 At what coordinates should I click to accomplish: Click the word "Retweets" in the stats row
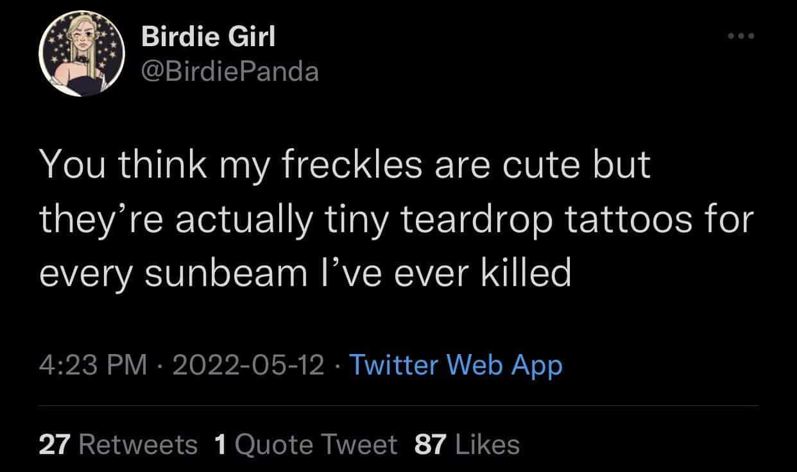tap(137, 444)
